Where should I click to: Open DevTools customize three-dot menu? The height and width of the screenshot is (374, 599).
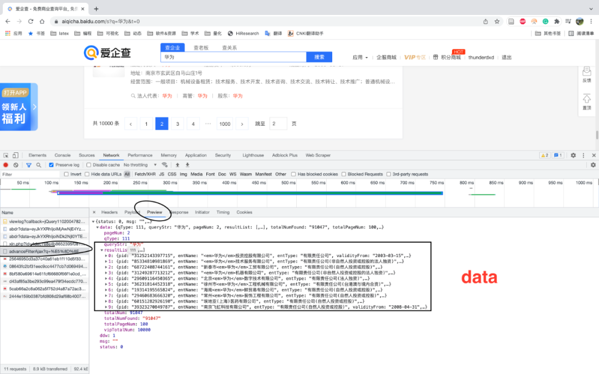coord(583,155)
